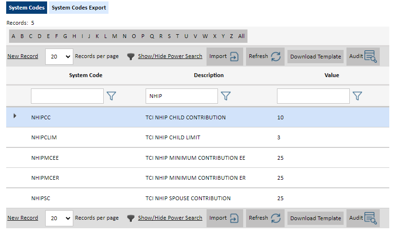
Task: Select letter X in alphabet filter
Action: (x=215, y=36)
